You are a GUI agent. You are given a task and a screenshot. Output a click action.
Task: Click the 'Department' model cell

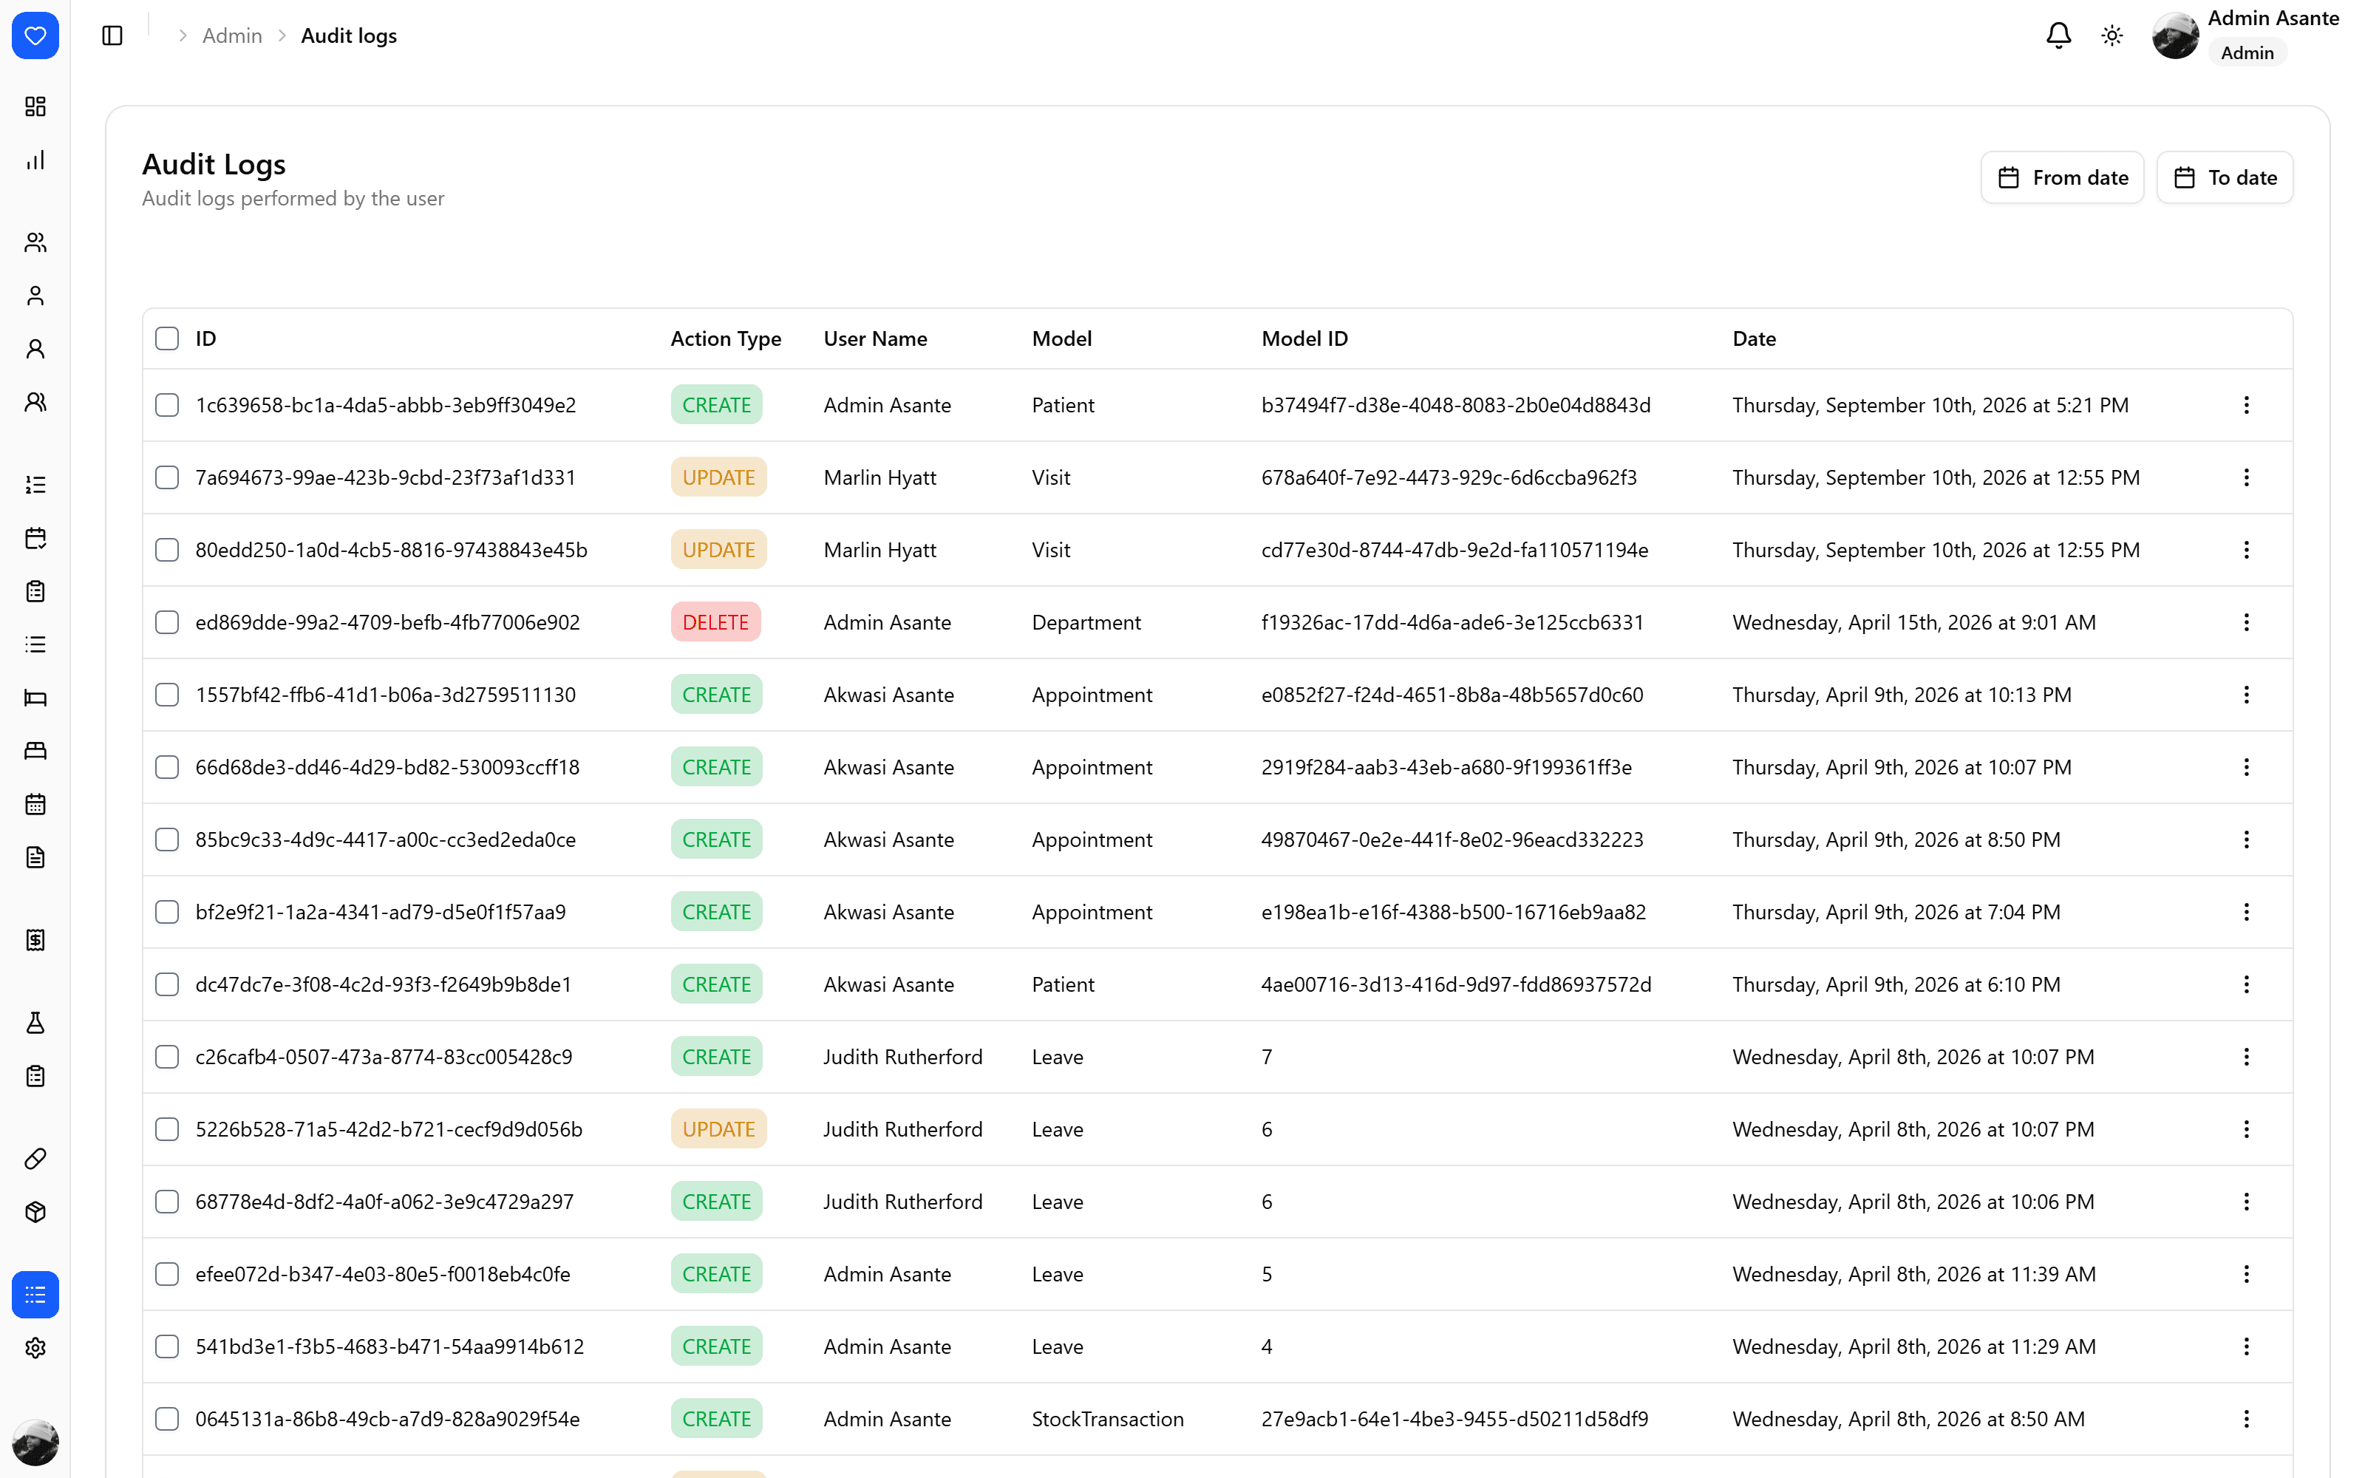[x=1086, y=623]
